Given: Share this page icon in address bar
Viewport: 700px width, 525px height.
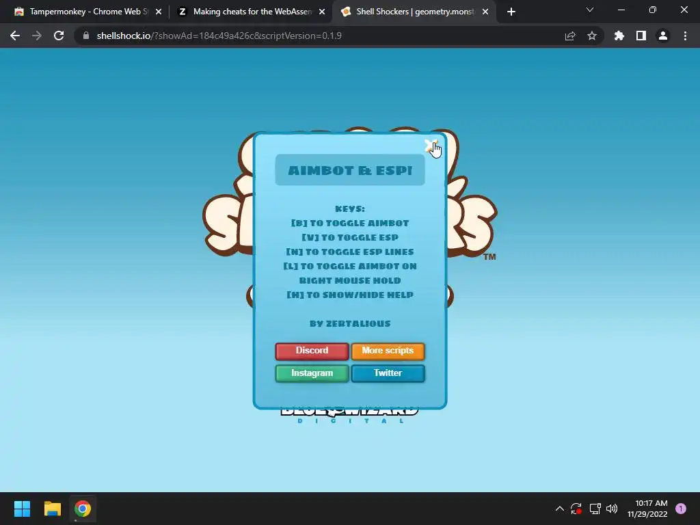Looking at the screenshot, I should click(570, 36).
